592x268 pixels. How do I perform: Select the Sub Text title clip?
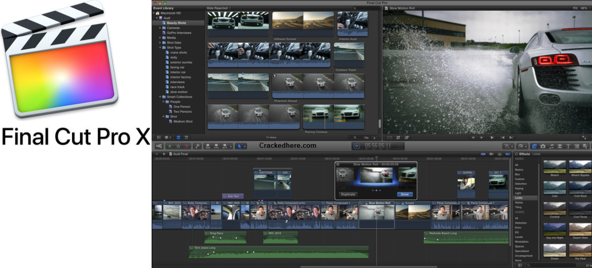(233, 196)
